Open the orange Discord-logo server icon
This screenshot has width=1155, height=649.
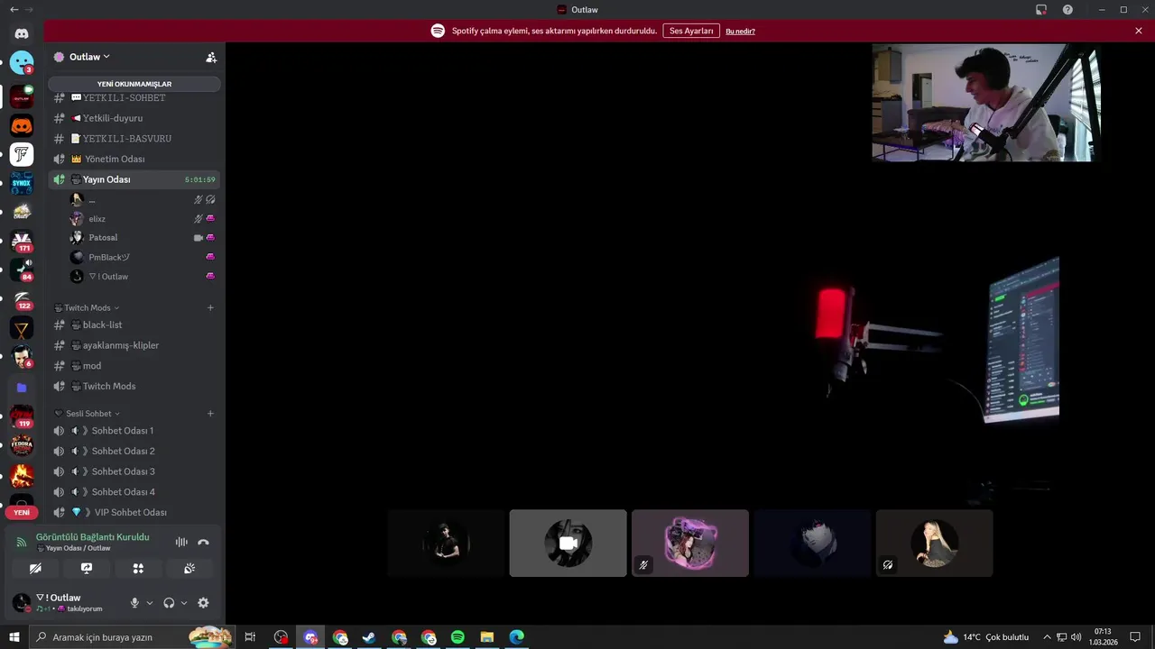(x=22, y=125)
